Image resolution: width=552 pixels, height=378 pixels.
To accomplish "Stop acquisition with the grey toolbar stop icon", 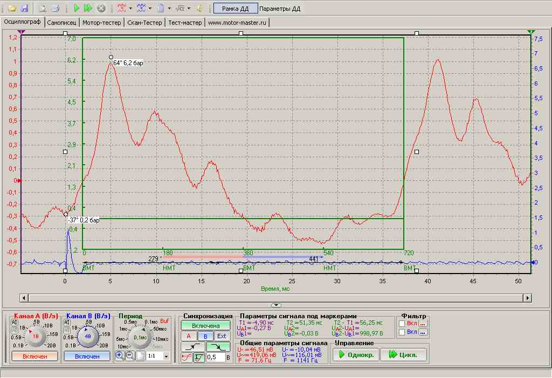I will tap(101, 8).
